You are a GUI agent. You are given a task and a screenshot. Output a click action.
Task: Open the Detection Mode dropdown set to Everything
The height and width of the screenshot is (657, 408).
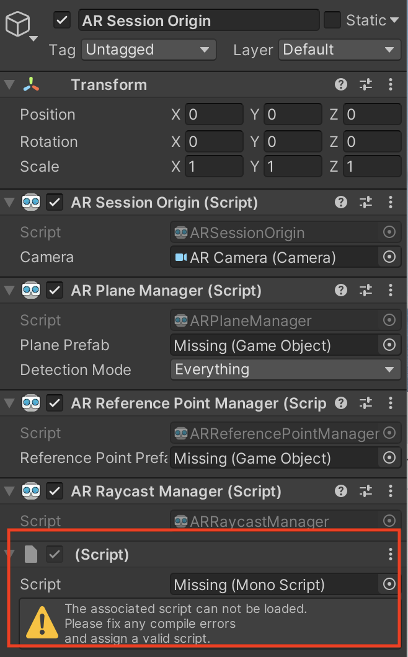285,369
